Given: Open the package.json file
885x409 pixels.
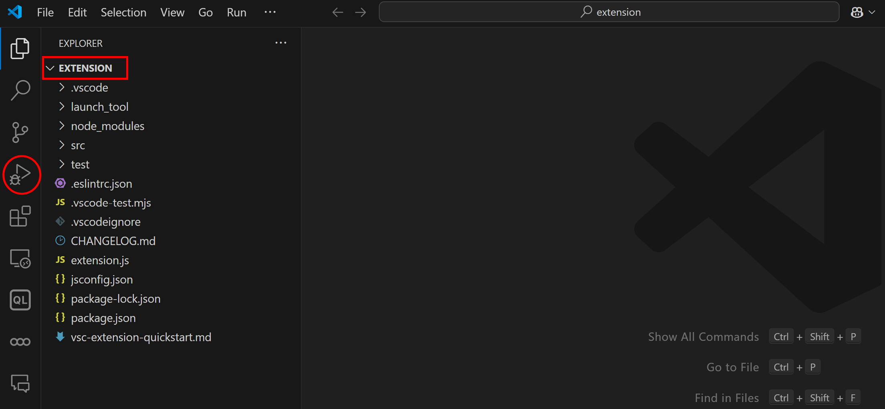Looking at the screenshot, I should [103, 318].
